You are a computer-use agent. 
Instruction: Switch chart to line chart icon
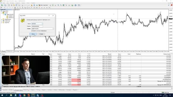pos(55,5)
